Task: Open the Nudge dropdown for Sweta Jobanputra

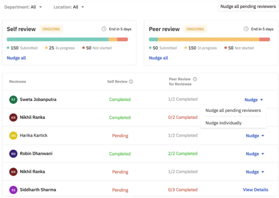Action: 254,100
